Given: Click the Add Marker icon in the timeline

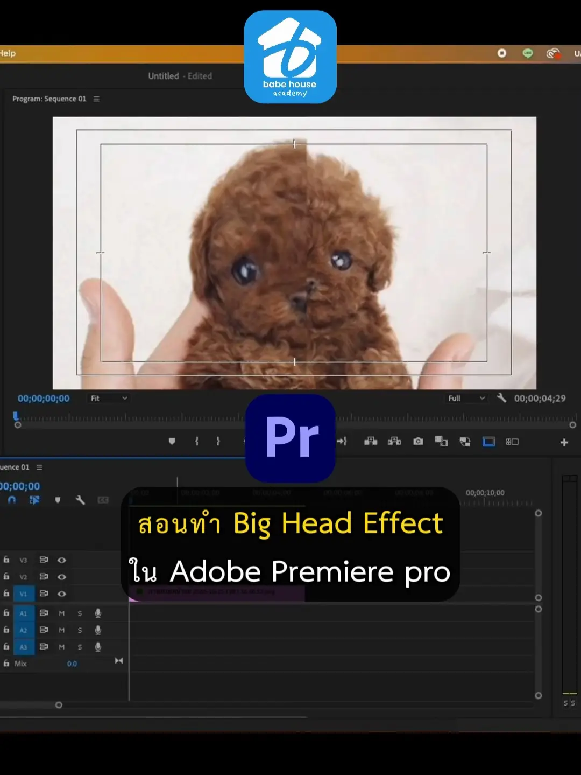Looking at the screenshot, I should pos(58,500).
